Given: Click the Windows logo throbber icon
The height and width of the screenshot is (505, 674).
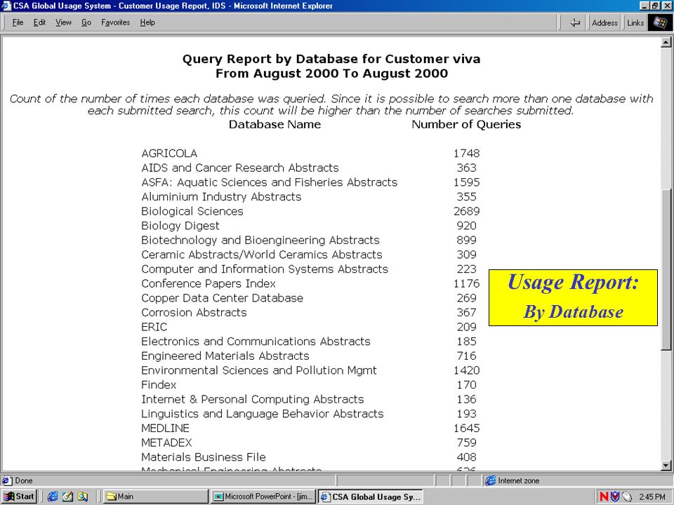Looking at the screenshot, I should [x=660, y=22].
